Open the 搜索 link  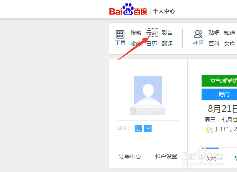(x=136, y=33)
